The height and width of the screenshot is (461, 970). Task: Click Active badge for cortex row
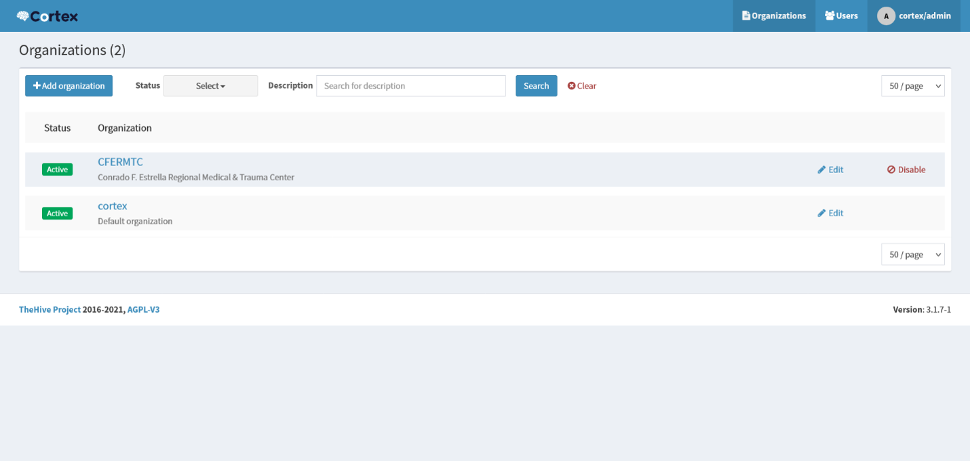[x=57, y=213]
